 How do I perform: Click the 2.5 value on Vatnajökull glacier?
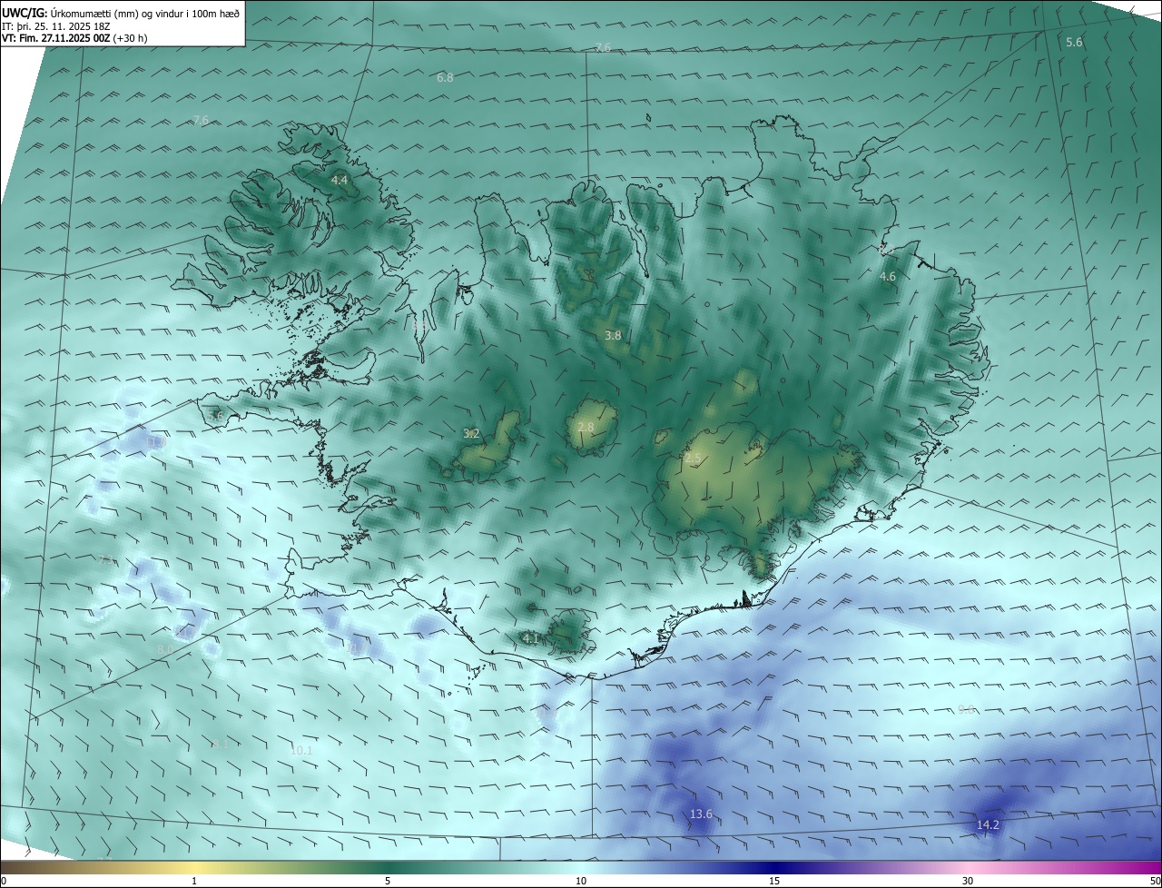[694, 459]
